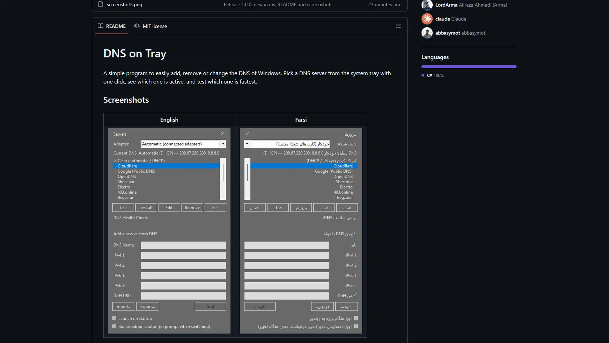Click the Test button in English screenshot

pos(123,207)
